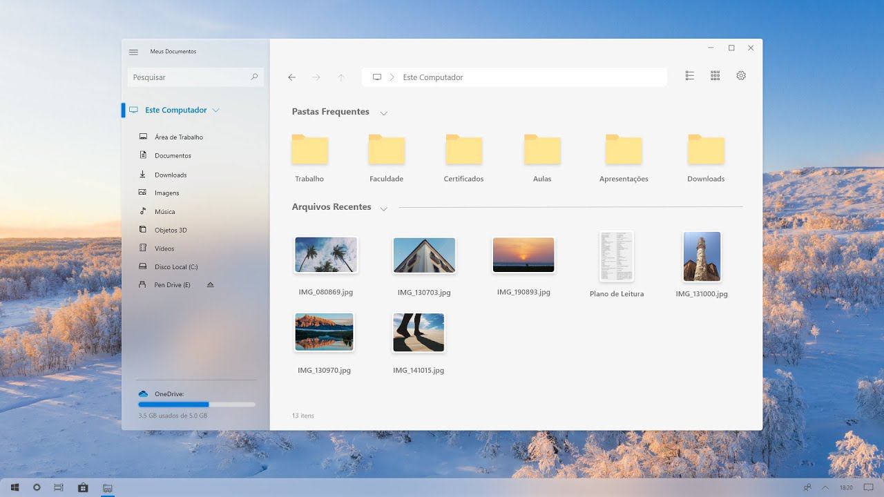This screenshot has height=497, width=884.
Task: Eject the Pen Drive (E:)
Action: click(211, 284)
